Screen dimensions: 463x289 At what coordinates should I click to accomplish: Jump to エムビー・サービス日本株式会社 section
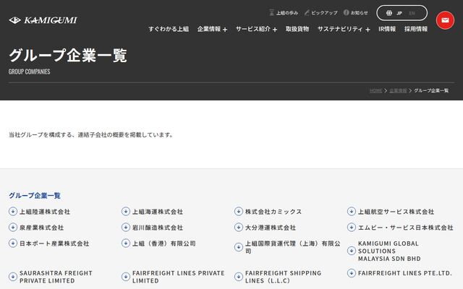pos(405,228)
